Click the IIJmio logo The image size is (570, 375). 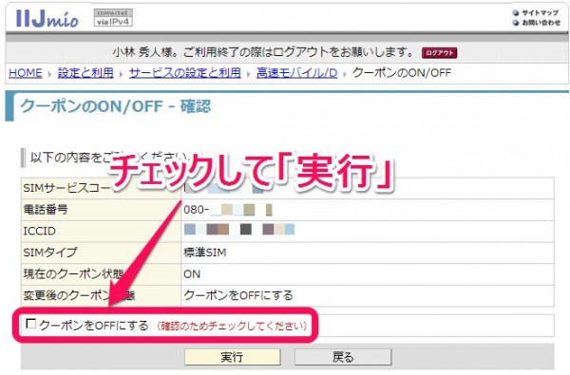[x=47, y=18]
